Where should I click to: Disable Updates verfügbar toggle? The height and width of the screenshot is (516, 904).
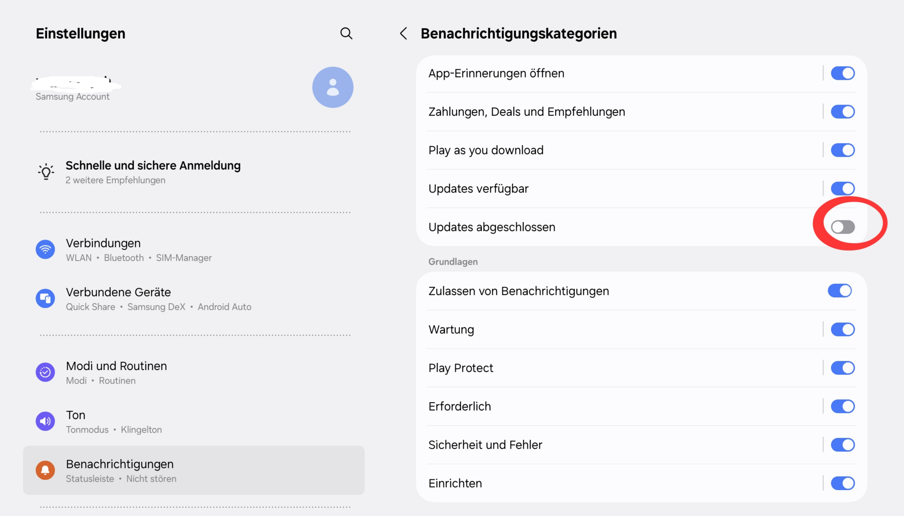[842, 189]
